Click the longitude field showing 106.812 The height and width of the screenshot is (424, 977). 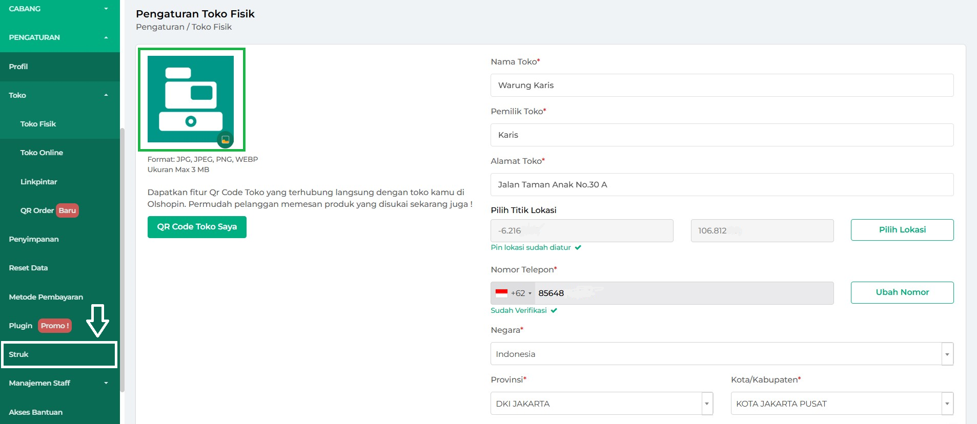pyautogui.click(x=762, y=230)
